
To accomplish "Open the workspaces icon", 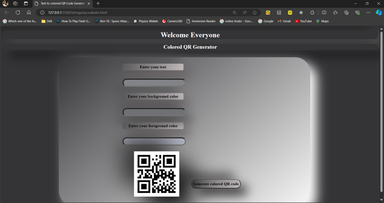I will coord(15,3).
